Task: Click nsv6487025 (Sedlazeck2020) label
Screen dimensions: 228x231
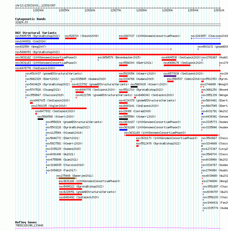Action: (50, 100)
